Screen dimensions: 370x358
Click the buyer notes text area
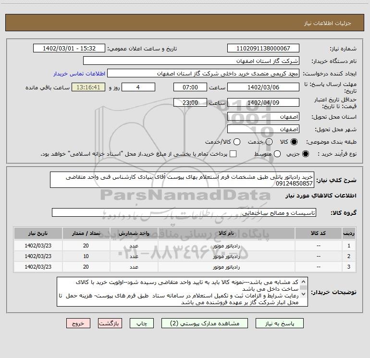182,292
